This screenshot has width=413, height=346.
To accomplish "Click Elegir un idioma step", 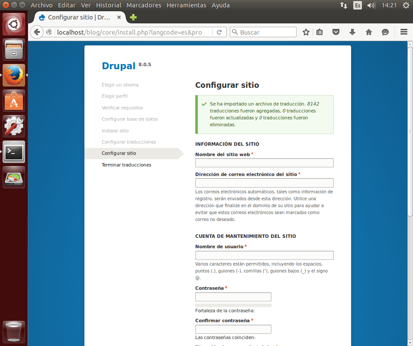I will (x=120, y=85).
